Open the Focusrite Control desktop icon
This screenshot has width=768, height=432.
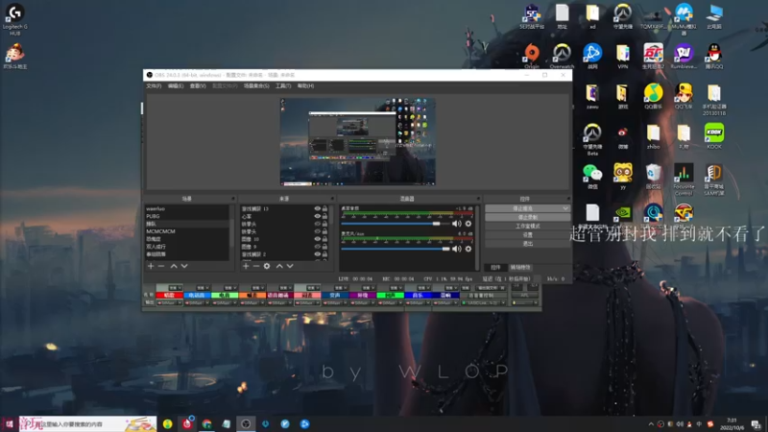coord(684,179)
